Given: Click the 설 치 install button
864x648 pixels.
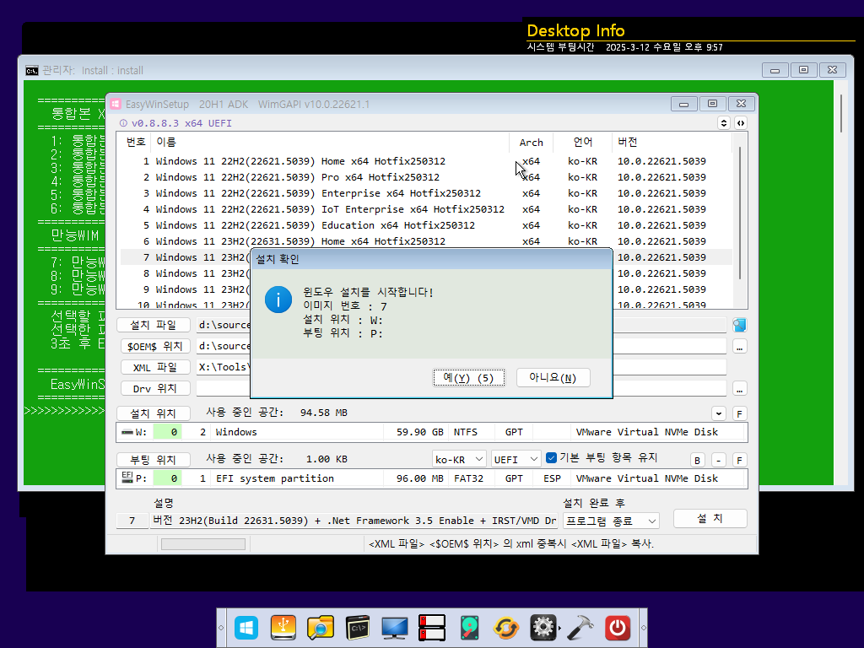Looking at the screenshot, I should [710, 519].
